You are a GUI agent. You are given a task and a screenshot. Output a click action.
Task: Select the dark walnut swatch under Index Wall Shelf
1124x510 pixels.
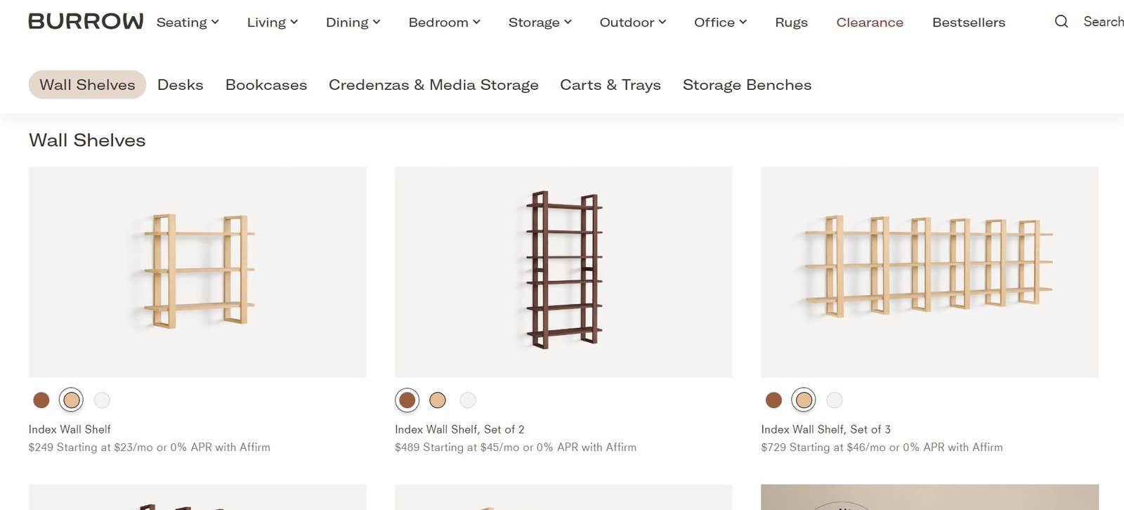coord(41,400)
